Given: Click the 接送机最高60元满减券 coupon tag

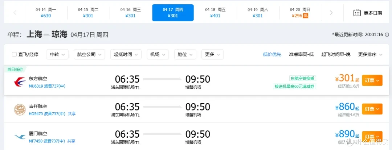Looking at the screenshot, I should [x=294, y=86].
